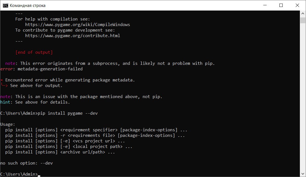Click the 'hint: See above for details' line
This screenshot has height=177, width=306.
(x=35, y=102)
